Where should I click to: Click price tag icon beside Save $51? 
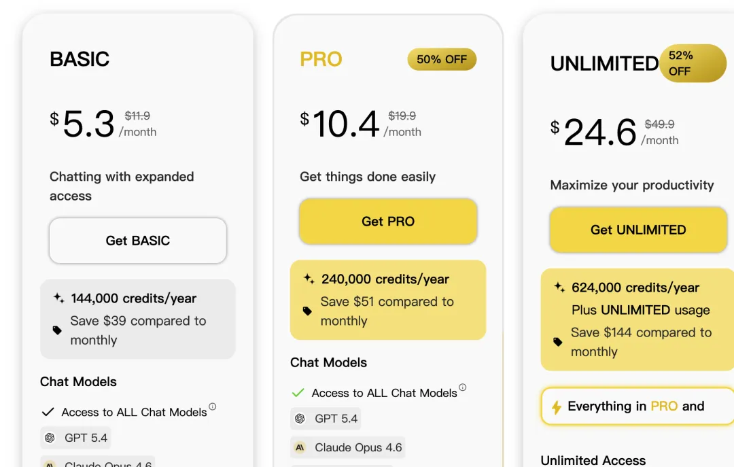[x=307, y=311]
